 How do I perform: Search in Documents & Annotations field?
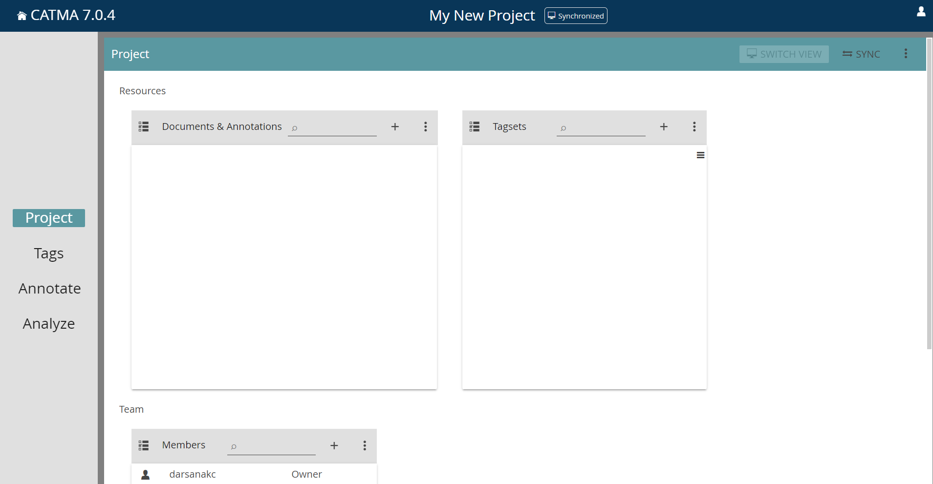click(x=332, y=128)
